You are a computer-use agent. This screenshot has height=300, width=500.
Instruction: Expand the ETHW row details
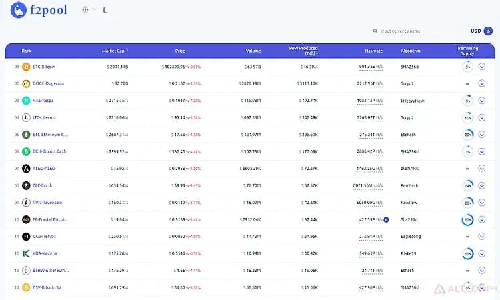click(x=482, y=271)
